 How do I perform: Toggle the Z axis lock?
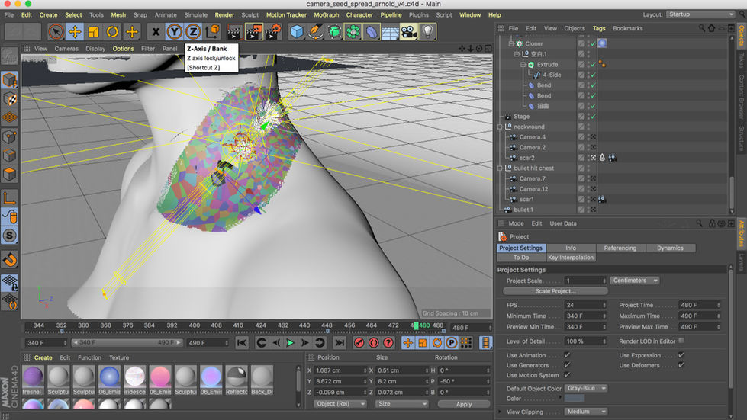coord(193,32)
